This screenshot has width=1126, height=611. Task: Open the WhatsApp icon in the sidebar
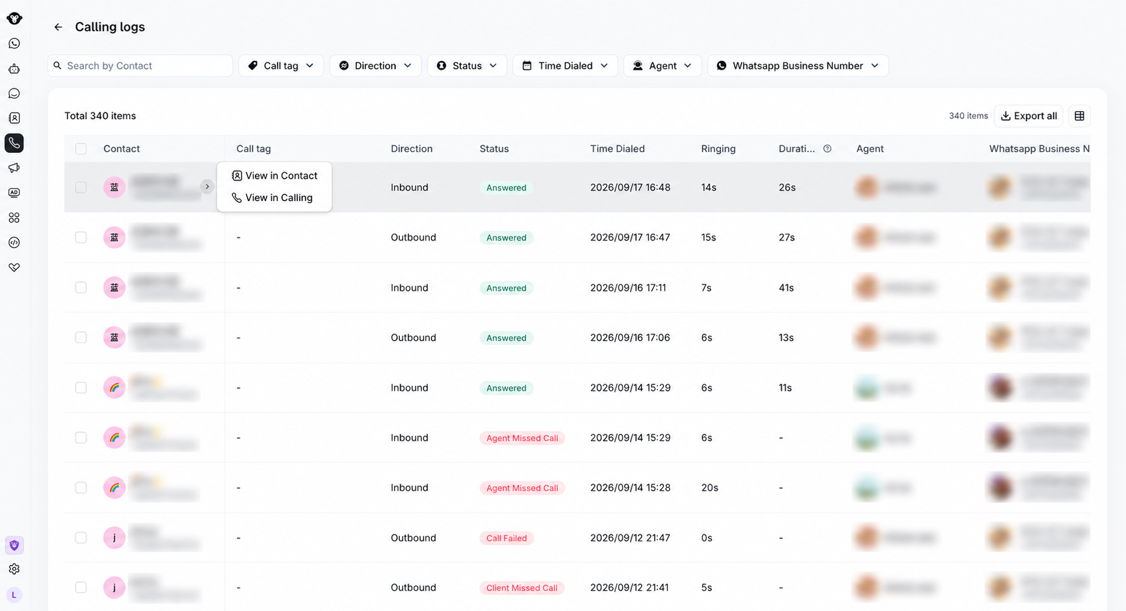[x=14, y=44]
